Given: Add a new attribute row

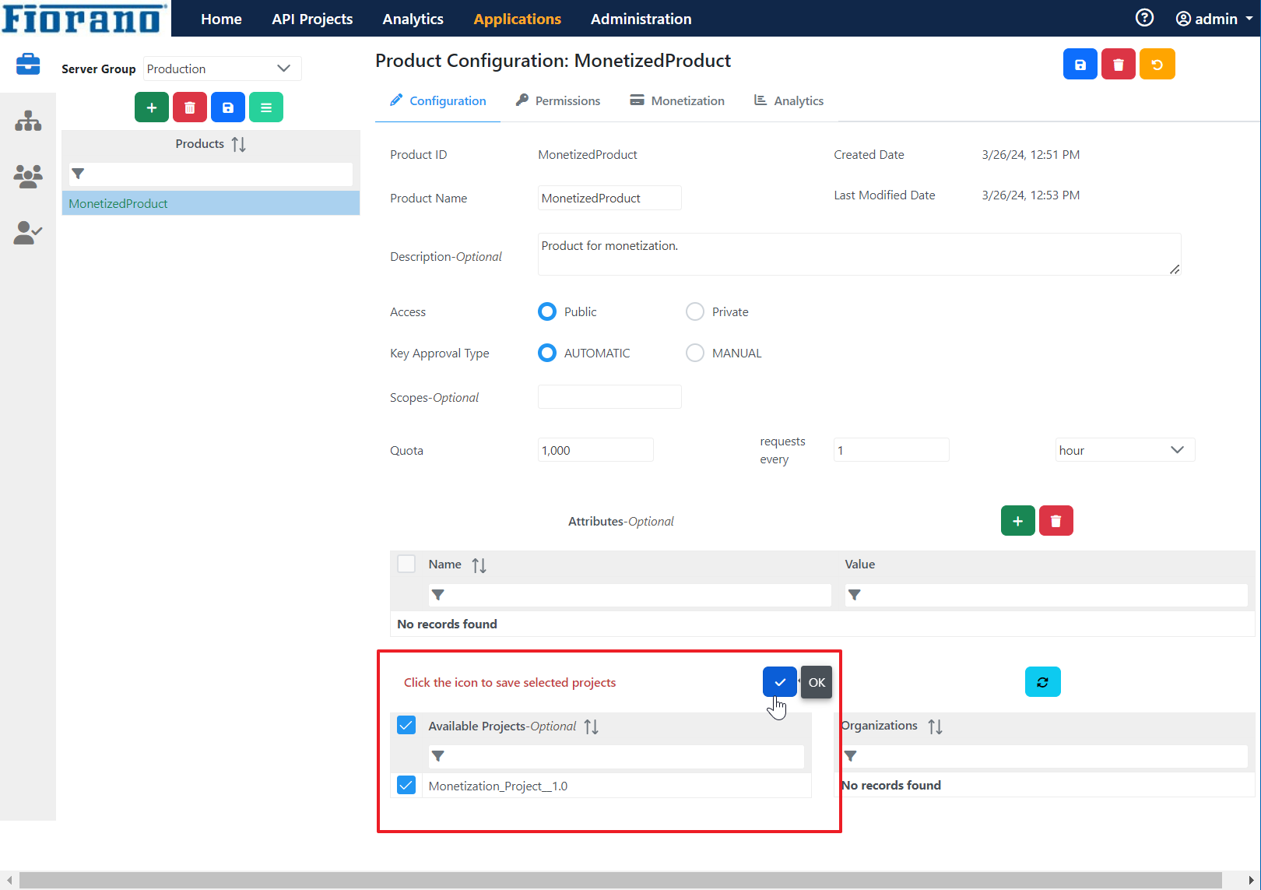Looking at the screenshot, I should [1018, 521].
